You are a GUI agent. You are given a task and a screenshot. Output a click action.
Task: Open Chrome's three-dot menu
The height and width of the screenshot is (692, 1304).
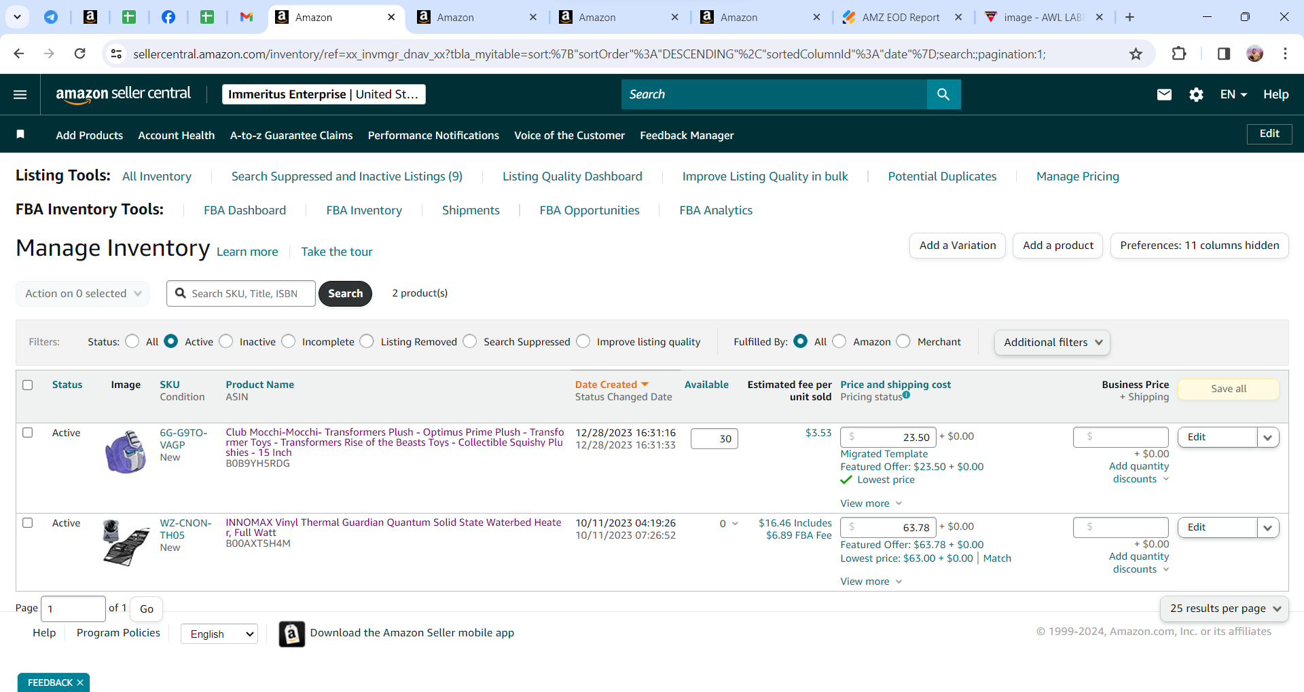point(1285,54)
